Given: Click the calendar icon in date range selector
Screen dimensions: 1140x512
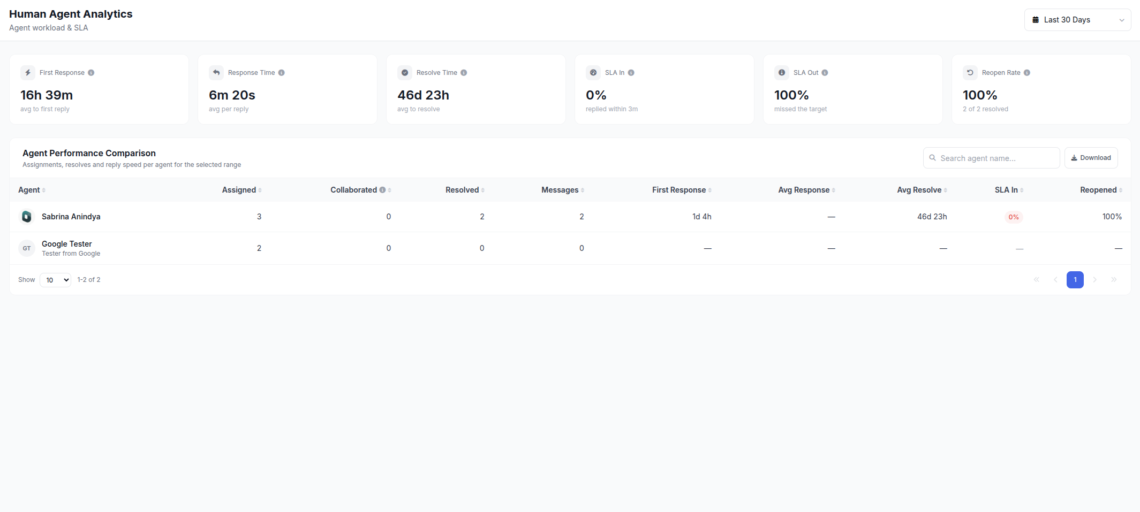Looking at the screenshot, I should coord(1036,20).
